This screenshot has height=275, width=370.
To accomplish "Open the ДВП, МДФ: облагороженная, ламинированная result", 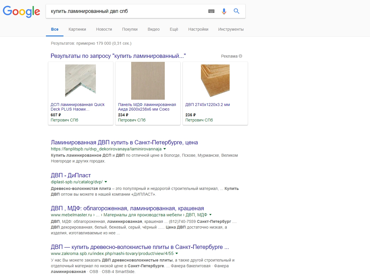I will (127, 208).
